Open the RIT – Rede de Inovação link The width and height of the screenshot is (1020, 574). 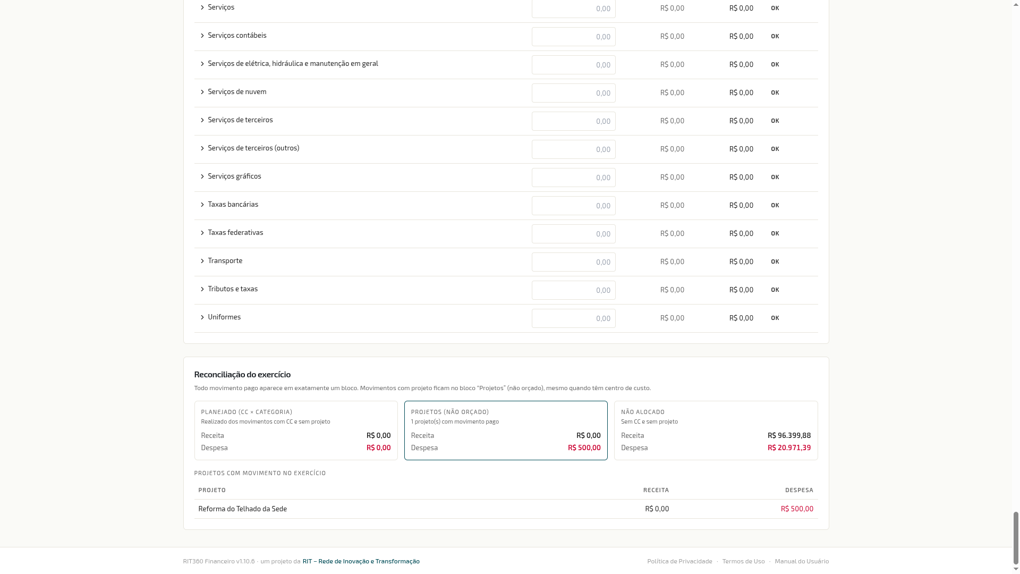(x=361, y=561)
